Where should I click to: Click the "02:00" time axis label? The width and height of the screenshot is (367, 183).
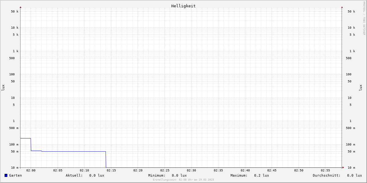pyautogui.click(x=31, y=170)
